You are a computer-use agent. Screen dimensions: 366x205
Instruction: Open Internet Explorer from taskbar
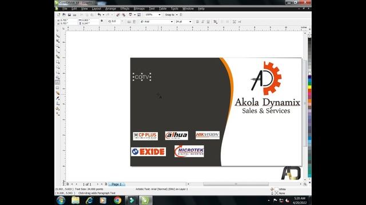pos(89,200)
